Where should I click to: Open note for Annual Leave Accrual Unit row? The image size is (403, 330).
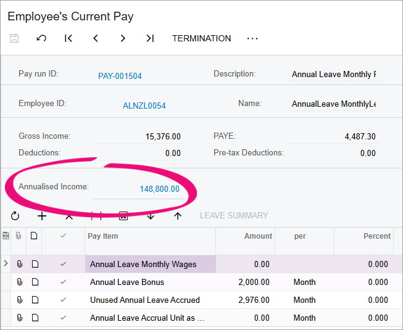[x=35, y=318]
